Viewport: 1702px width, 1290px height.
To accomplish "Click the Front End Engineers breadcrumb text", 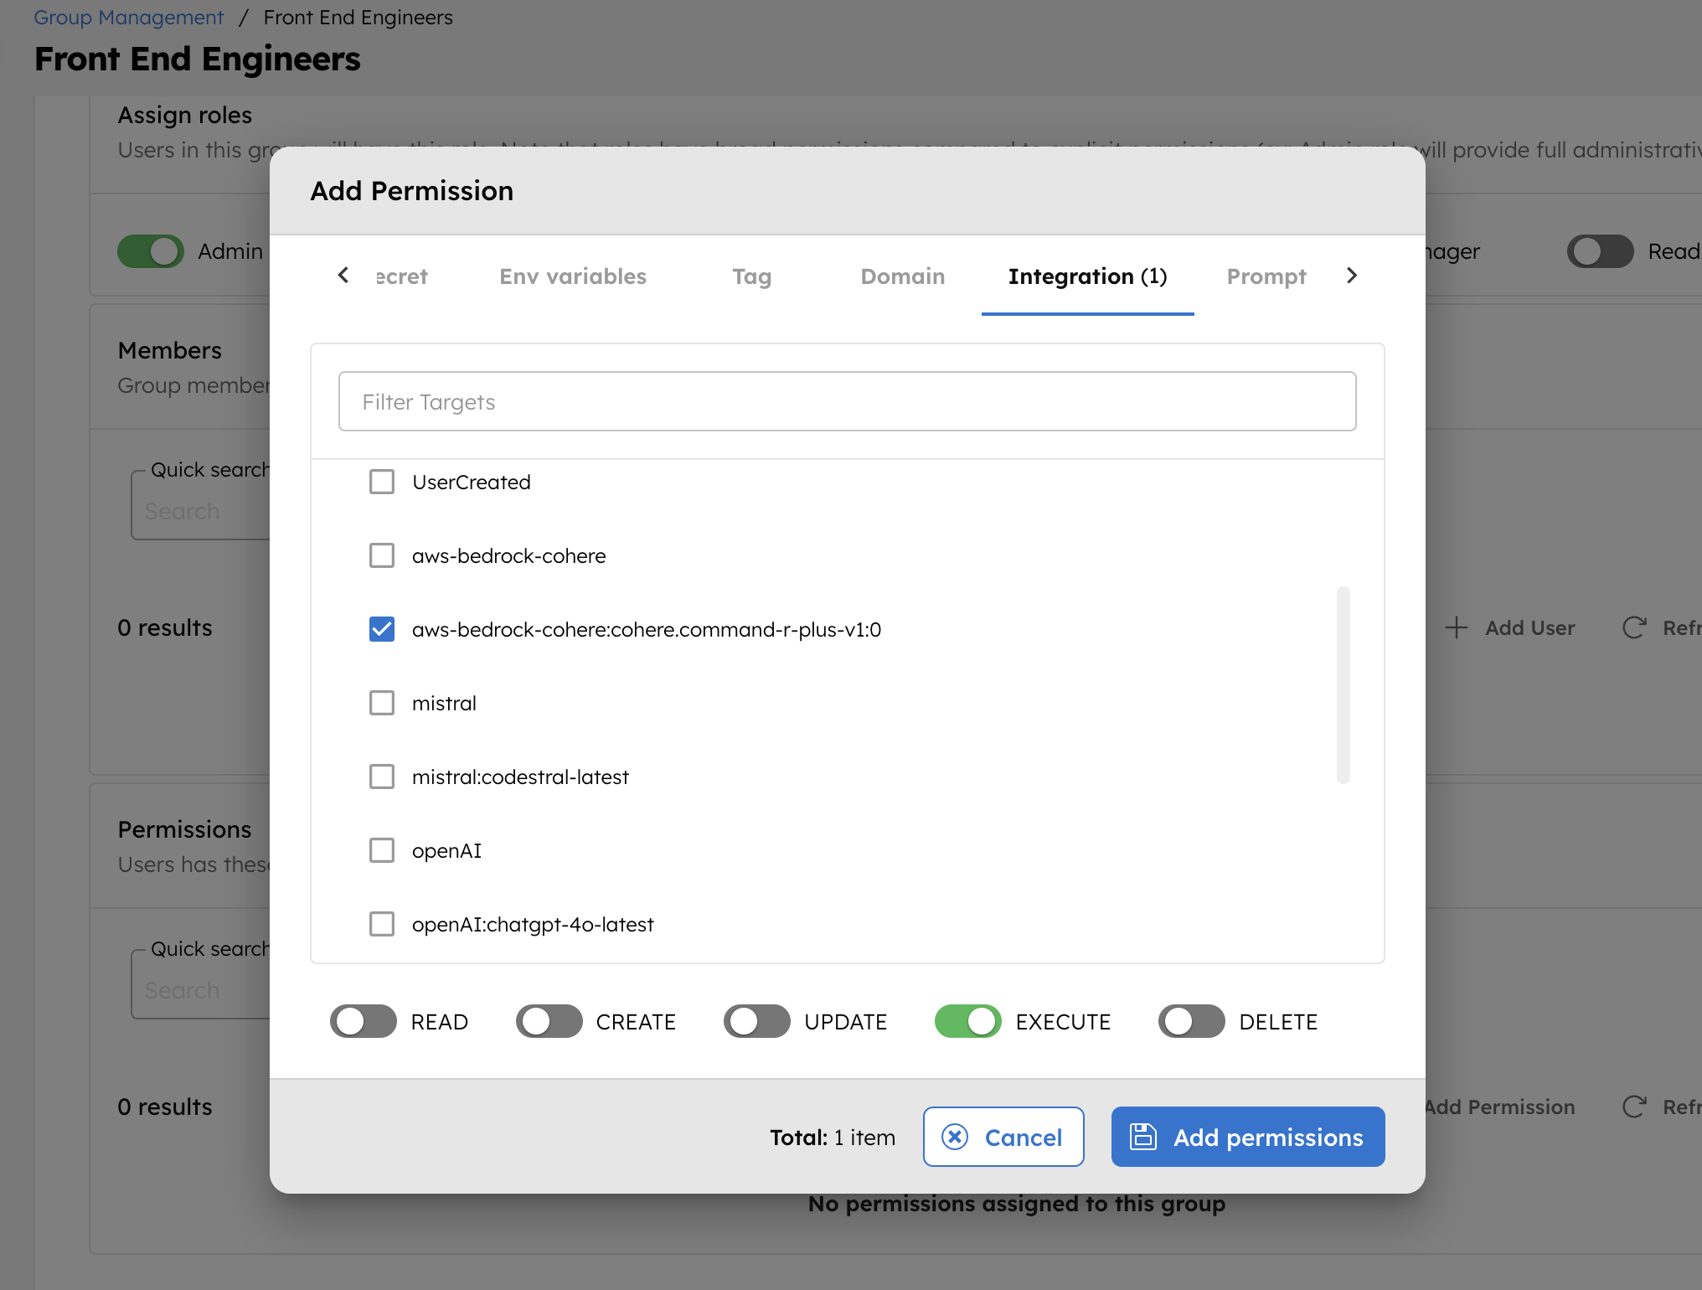I will pos(358,18).
